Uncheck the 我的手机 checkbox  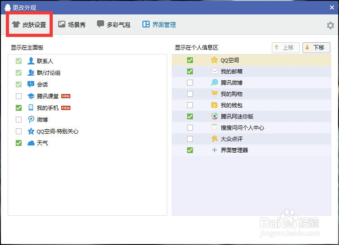pyautogui.click(x=19, y=108)
